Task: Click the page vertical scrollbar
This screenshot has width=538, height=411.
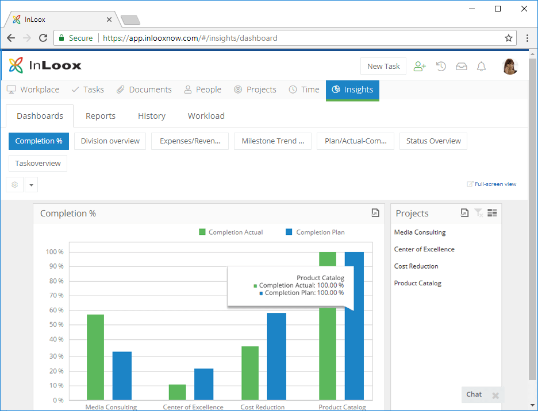Action: click(532, 219)
